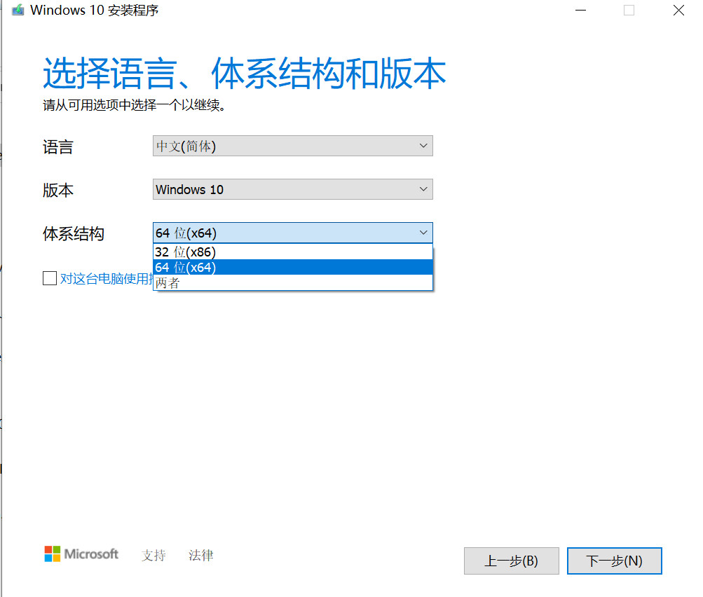Select the 32 位(x86) option
This screenshot has height=597, width=703.
pos(210,252)
